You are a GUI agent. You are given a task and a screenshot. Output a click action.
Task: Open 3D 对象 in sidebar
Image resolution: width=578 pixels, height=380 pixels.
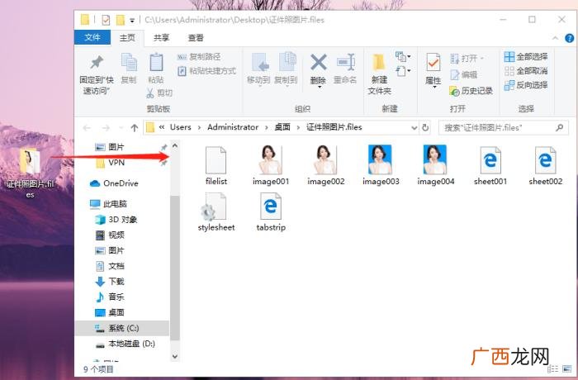(116, 220)
